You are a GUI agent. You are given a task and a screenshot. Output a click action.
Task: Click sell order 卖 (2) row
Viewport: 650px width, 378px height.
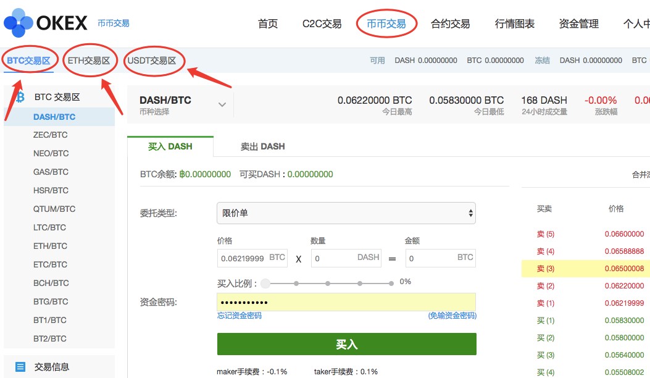tap(585, 286)
